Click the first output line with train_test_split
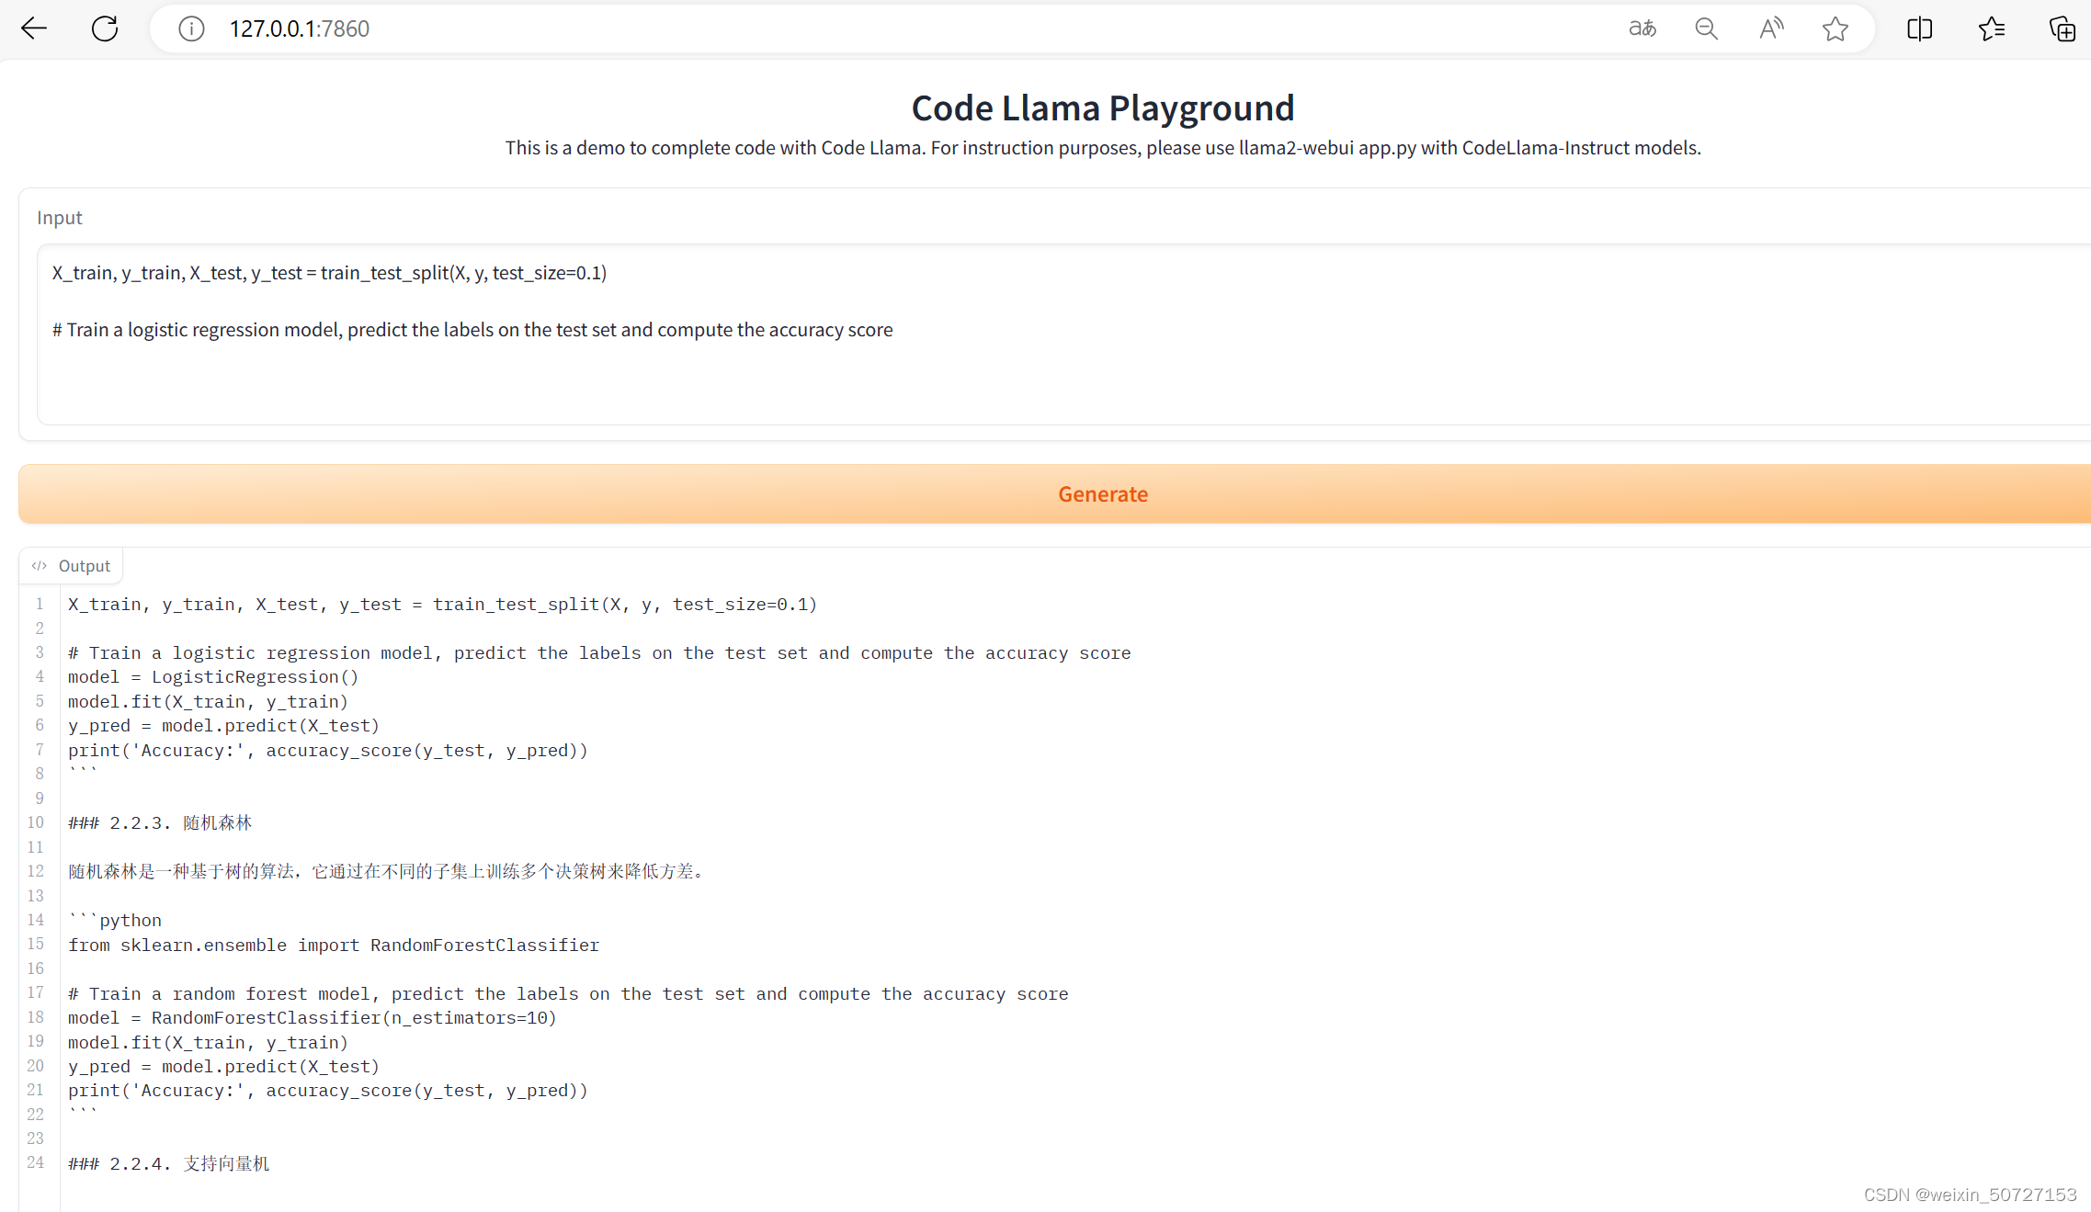This screenshot has width=2091, height=1212. (442, 605)
